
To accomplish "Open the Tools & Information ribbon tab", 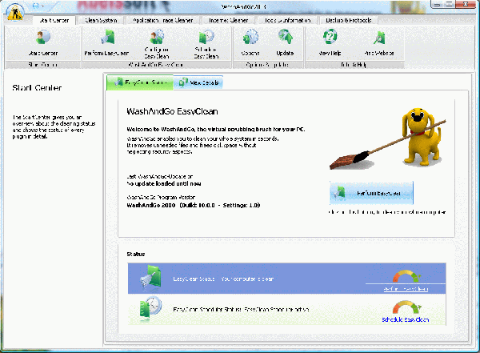I will click(x=287, y=21).
